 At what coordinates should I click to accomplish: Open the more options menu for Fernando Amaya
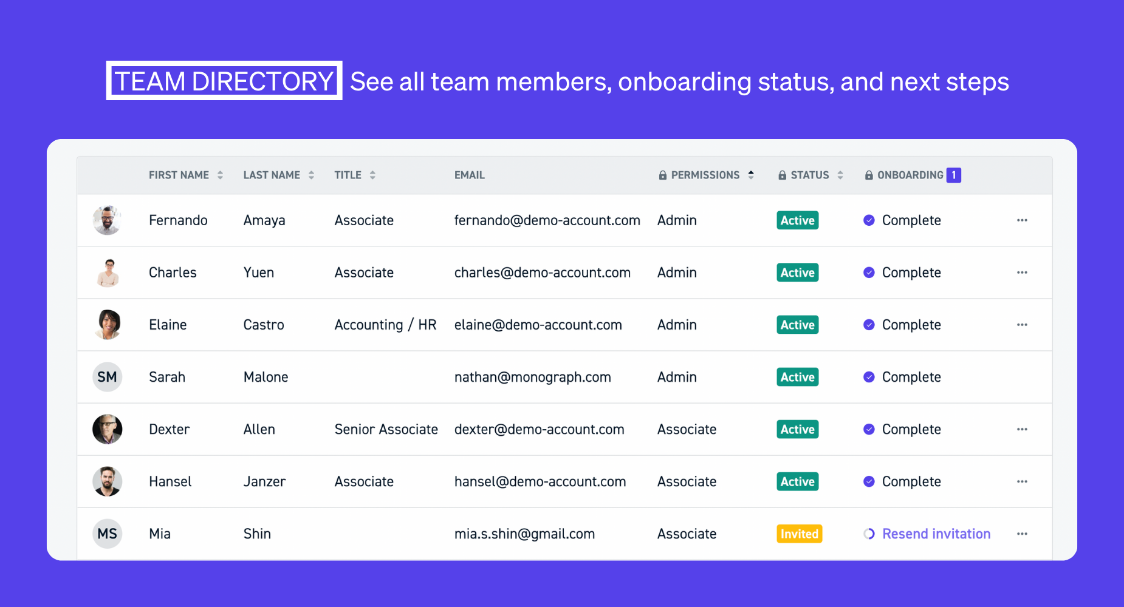point(1022,220)
